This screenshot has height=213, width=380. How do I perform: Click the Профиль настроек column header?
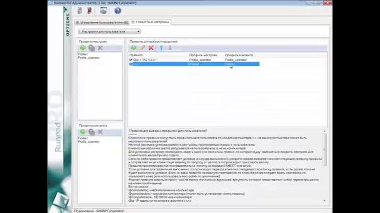(x=203, y=55)
